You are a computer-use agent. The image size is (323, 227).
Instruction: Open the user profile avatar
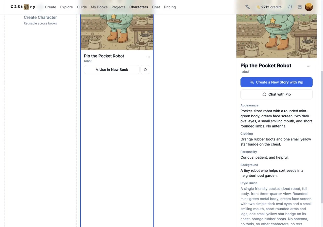[x=309, y=7]
